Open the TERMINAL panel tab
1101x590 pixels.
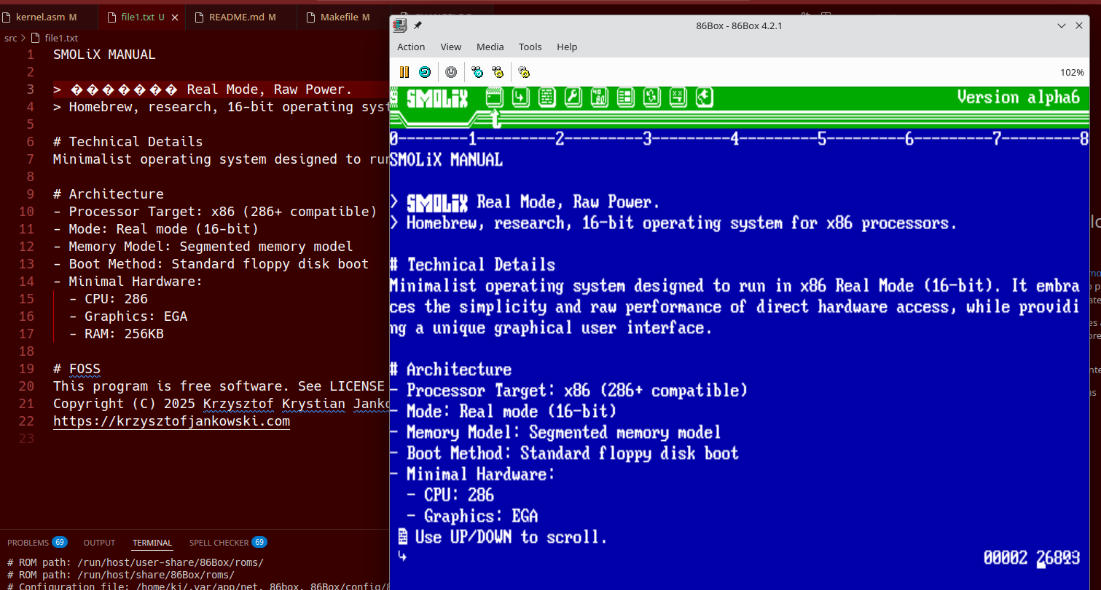[152, 543]
